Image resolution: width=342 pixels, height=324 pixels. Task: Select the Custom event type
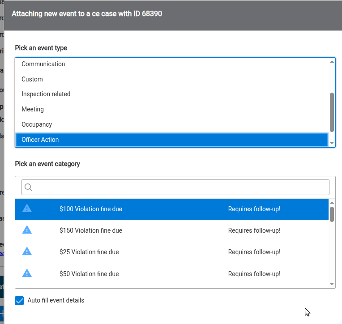(171, 79)
